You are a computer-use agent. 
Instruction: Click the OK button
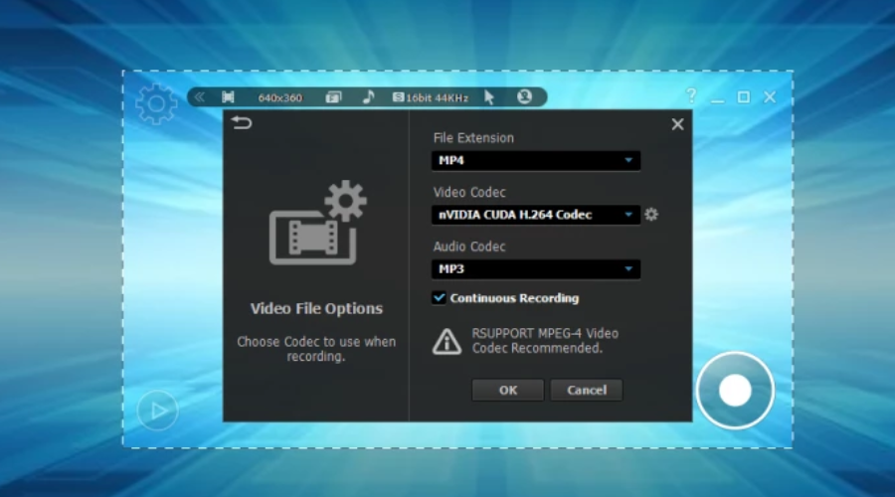[507, 391]
